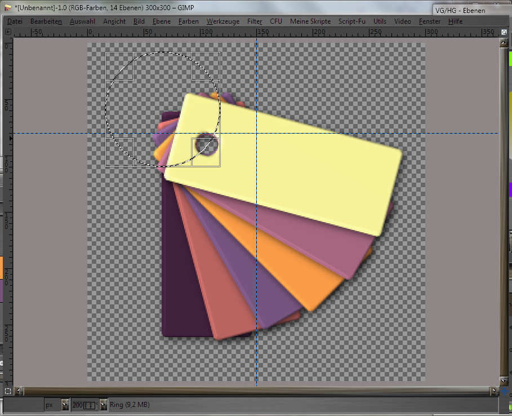
Task: Open the Werkzeuge menu
Action: (x=222, y=21)
